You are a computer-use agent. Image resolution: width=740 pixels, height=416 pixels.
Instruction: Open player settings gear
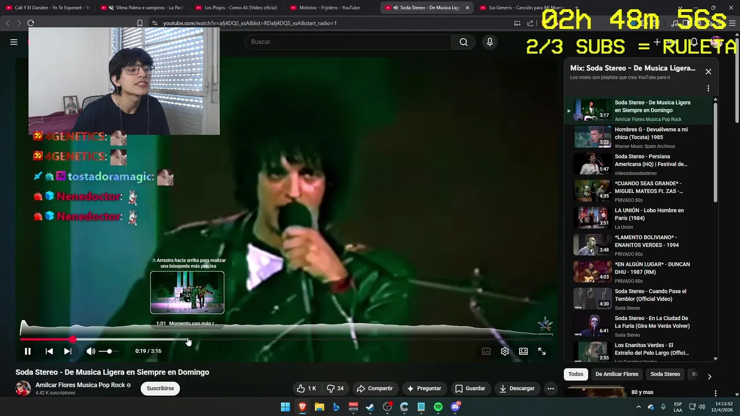click(505, 351)
